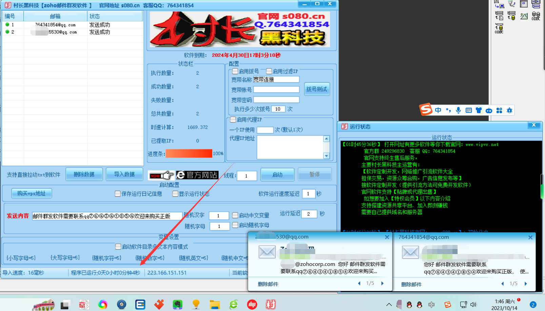Click the Sogou AI assistant icon at the toolbar end
This screenshot has height=311, width=545.
coord(509,110)
